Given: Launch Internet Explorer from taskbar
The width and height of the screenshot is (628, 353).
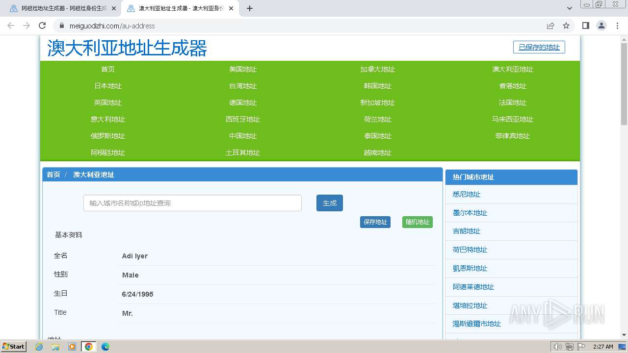Looking at the screenshot, I should point(39,347).
